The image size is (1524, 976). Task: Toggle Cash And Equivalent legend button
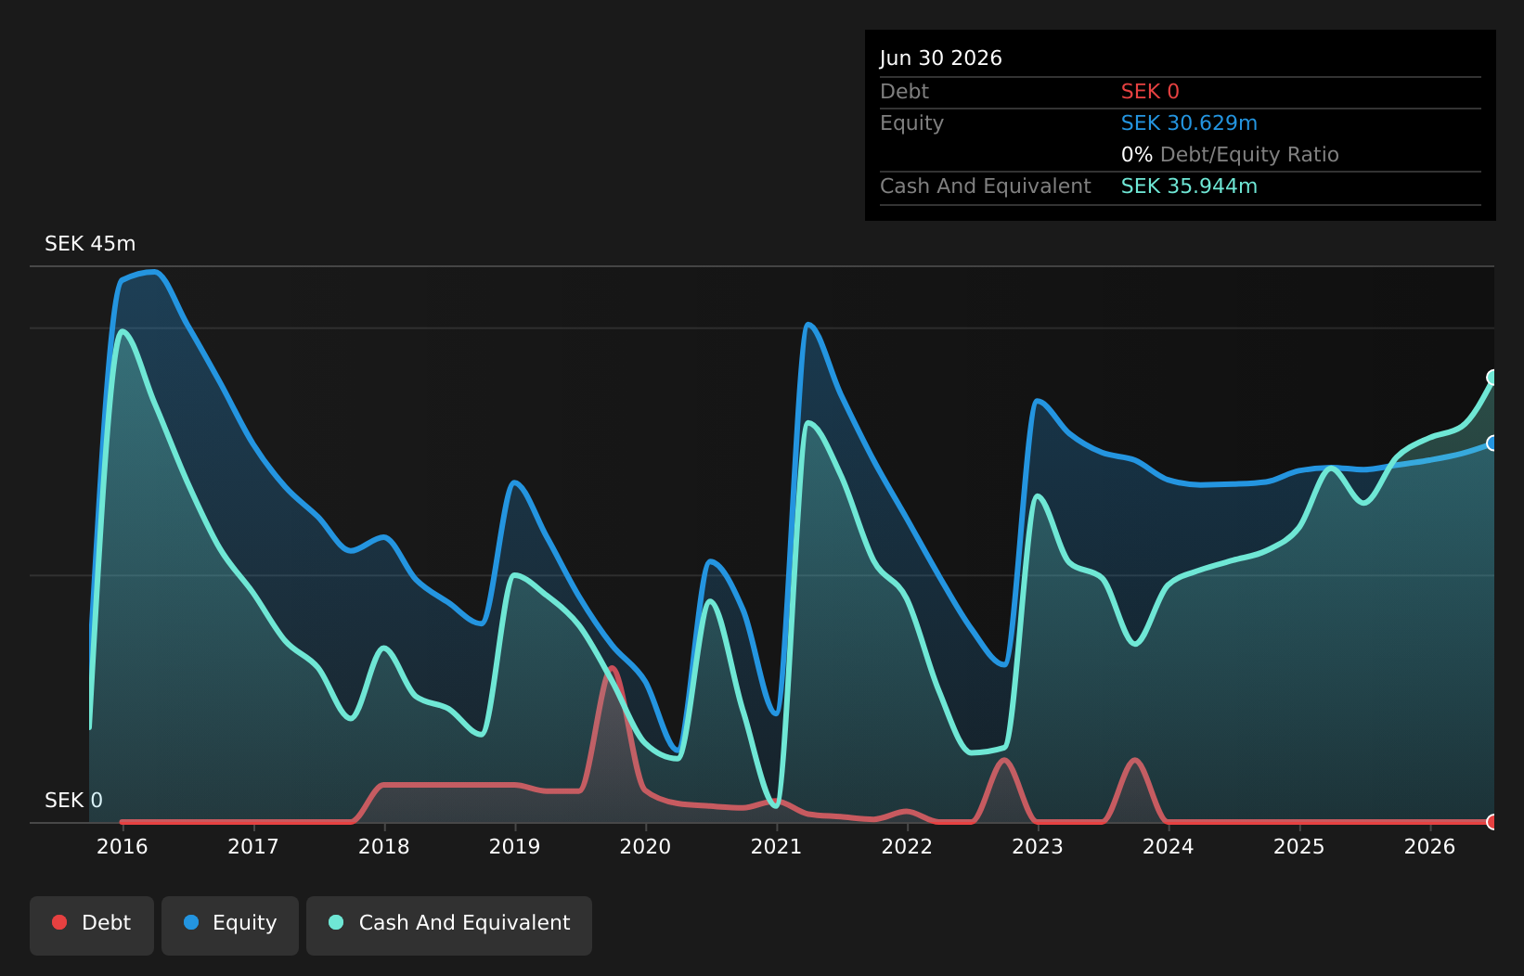point(449,925)
